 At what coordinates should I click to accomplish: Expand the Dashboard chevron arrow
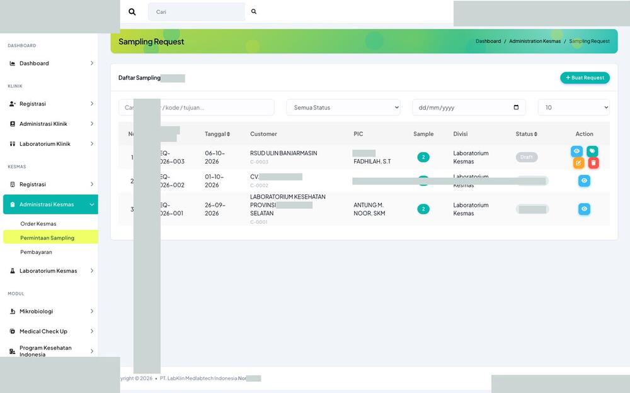coord(91,64)
